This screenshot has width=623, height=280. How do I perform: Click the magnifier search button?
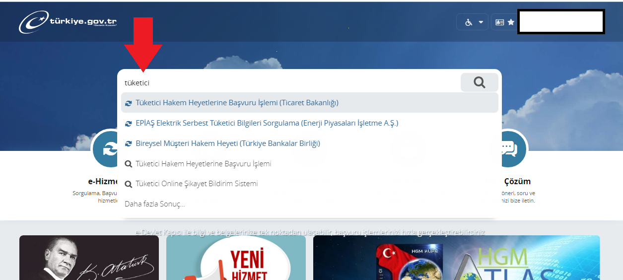479,82
